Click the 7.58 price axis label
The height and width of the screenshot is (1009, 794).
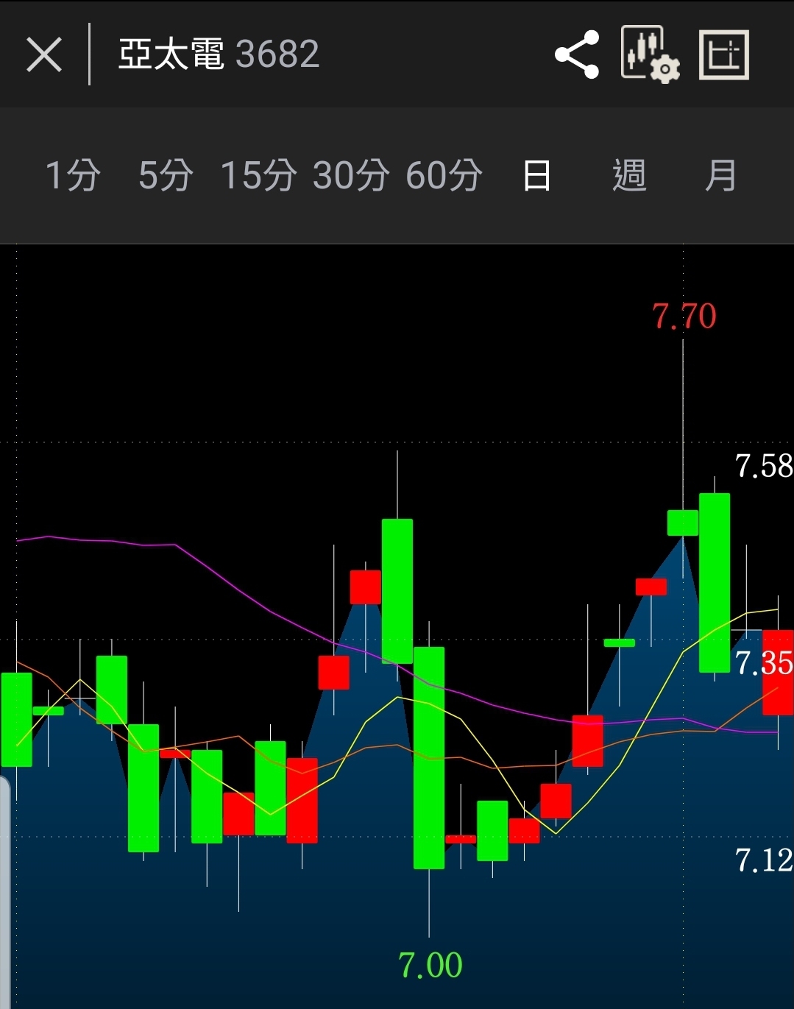[x=763, y=466]
